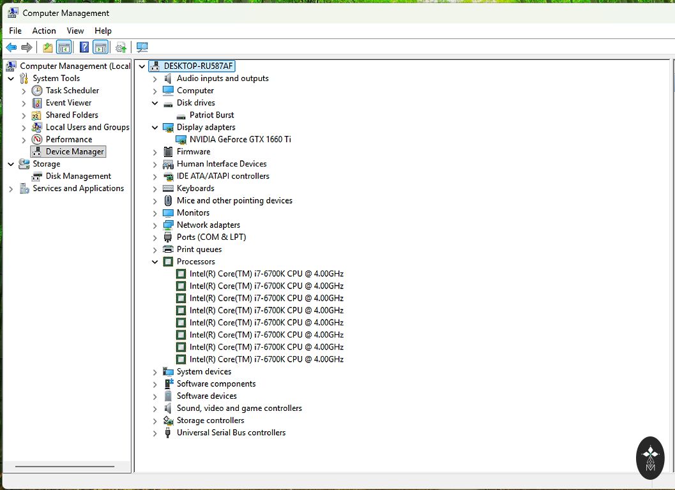Open the Action menu
Screen dimensions: 675x490
[x=44, y=31]
